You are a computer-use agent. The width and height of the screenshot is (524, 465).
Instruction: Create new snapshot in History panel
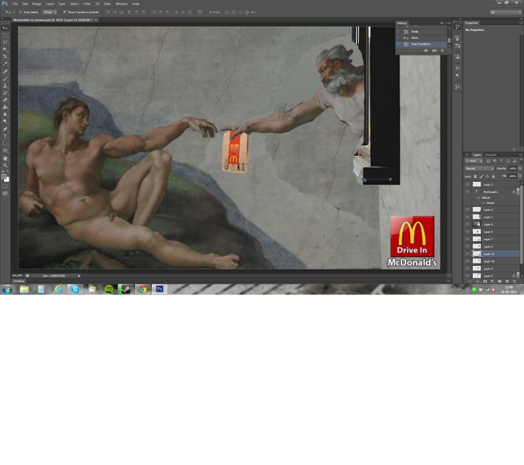pos(434,50)
